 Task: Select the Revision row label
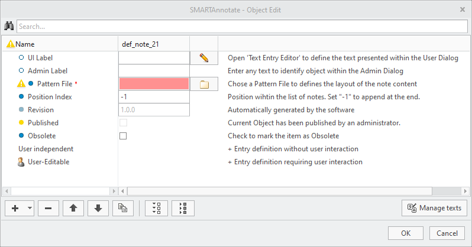click(41, 110)
